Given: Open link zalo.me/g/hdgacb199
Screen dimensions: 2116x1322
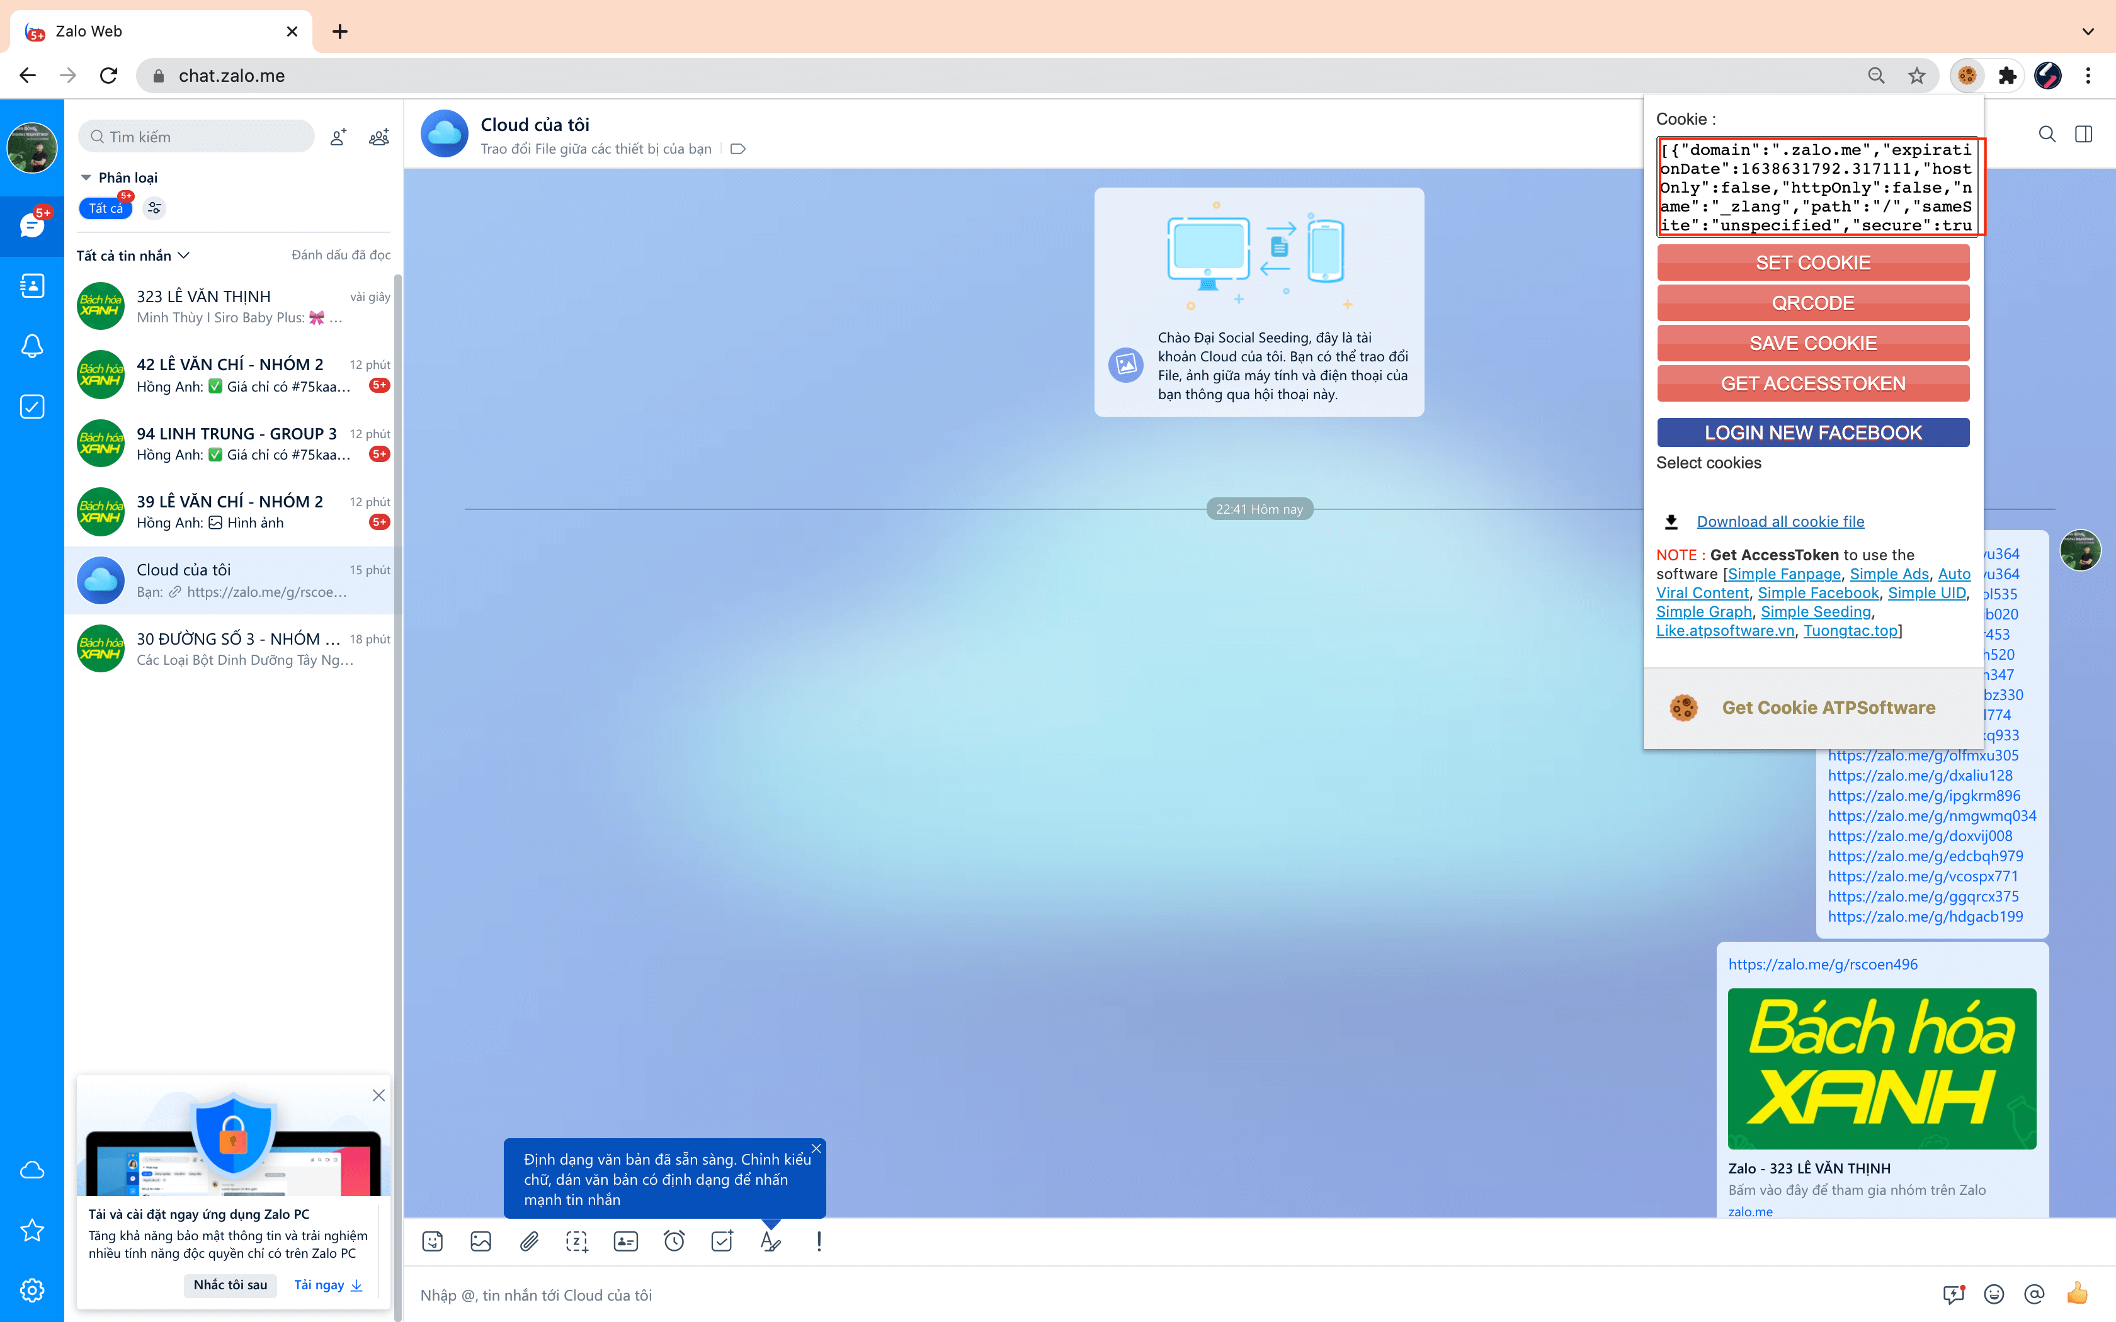Looking at the screenshot, I should 1925,917.
